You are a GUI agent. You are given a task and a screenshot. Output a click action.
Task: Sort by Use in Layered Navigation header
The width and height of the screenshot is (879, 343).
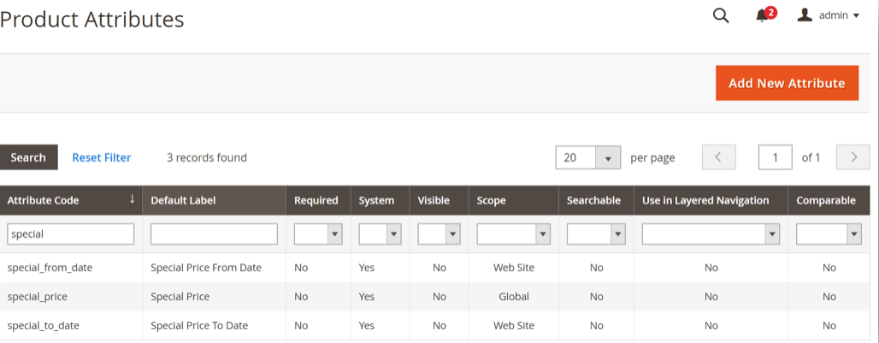coord(711,200)
